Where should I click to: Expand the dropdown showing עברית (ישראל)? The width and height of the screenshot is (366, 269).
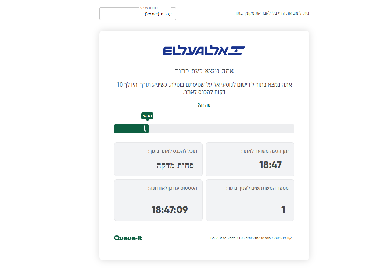point(137,14)
